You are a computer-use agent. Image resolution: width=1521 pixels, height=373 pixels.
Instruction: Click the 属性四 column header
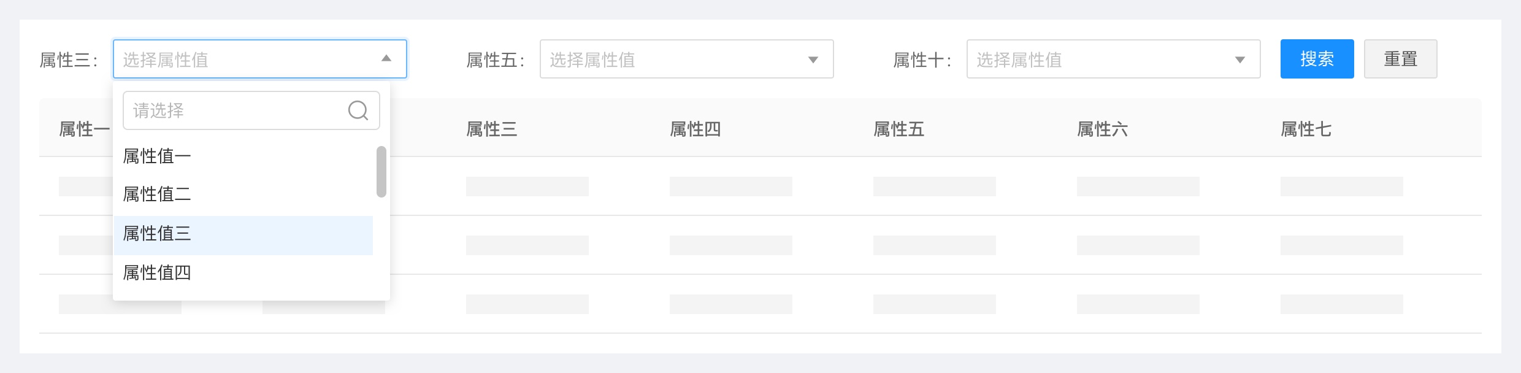pyautogui.click(x=695, y=129)
